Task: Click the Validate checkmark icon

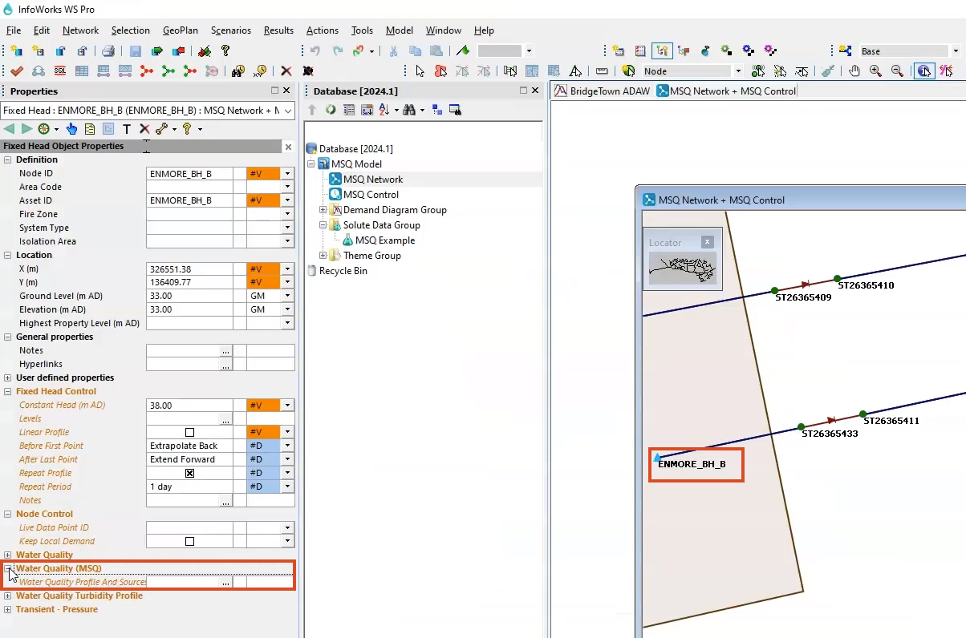Action: pos(16,71)
